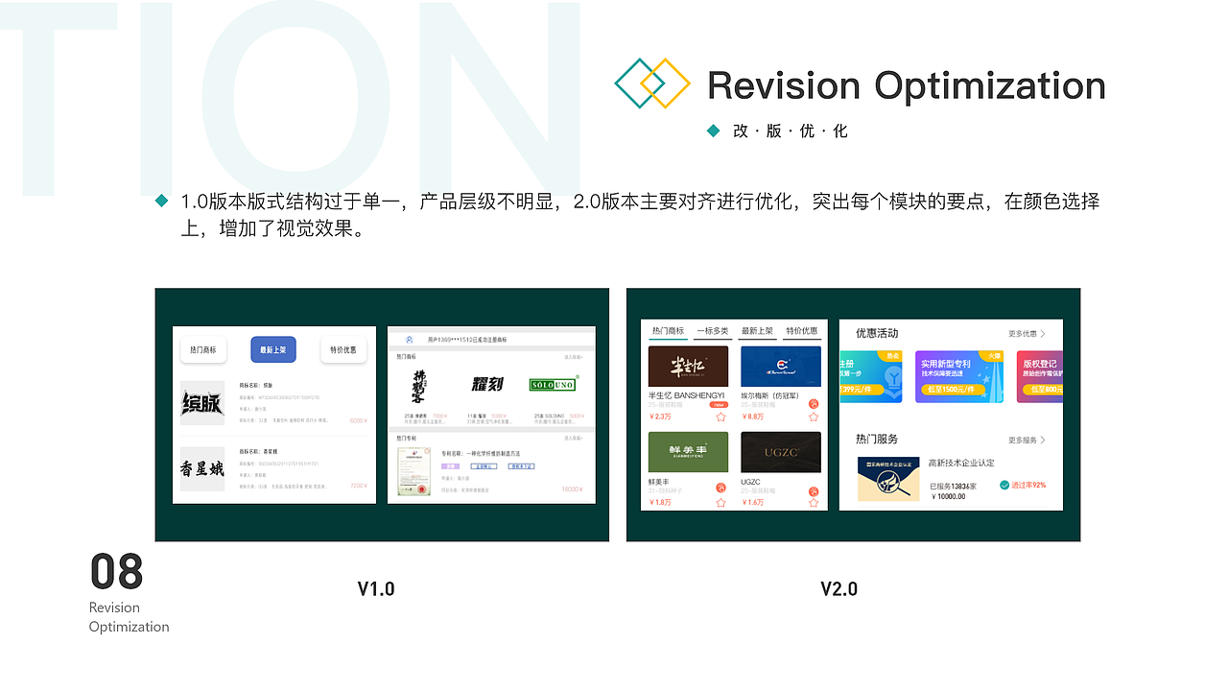This screenshot has width=1228, height=691.
Task: Click the certification badge image beside 高新技术企业认定
Action: click(888, 479)
